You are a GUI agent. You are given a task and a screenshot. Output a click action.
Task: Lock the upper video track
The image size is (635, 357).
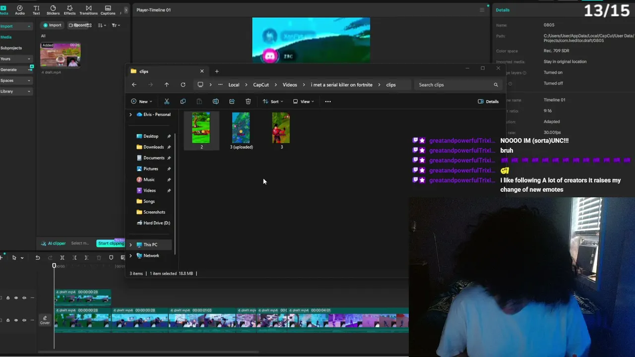click(8, 298)
